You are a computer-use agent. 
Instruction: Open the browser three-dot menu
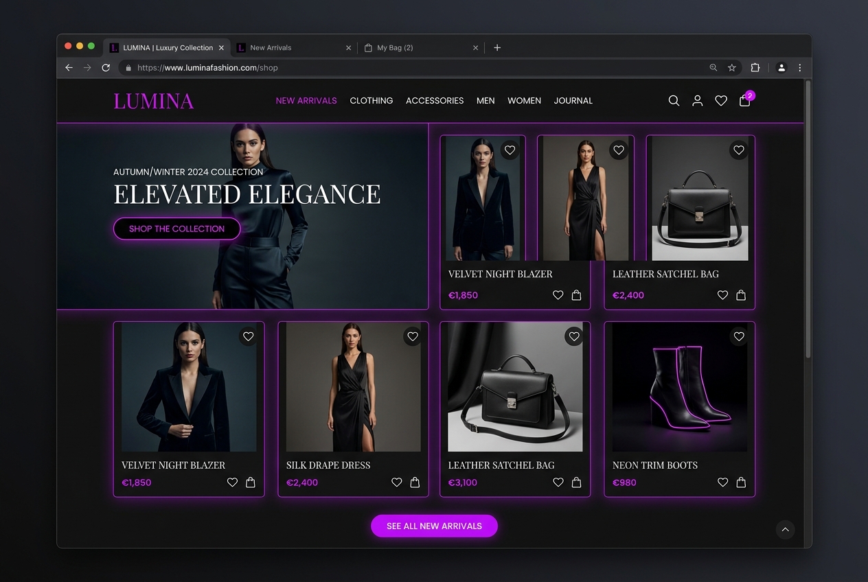coord(800,67)
